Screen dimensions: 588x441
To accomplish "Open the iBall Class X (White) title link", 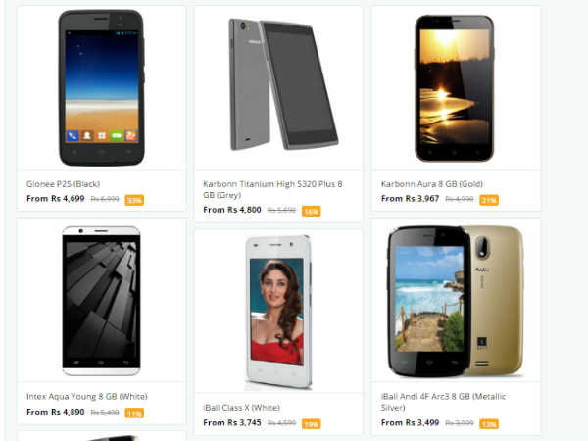I will click(241, 408).
